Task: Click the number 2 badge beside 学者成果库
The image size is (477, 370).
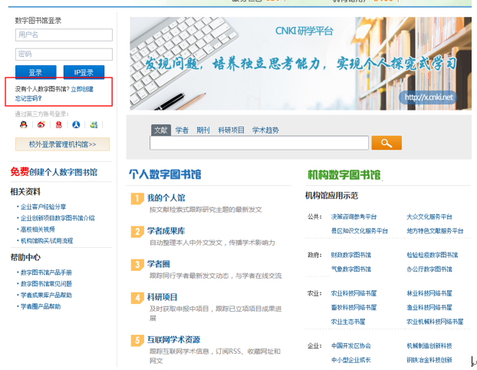Action: coord(137,232)
